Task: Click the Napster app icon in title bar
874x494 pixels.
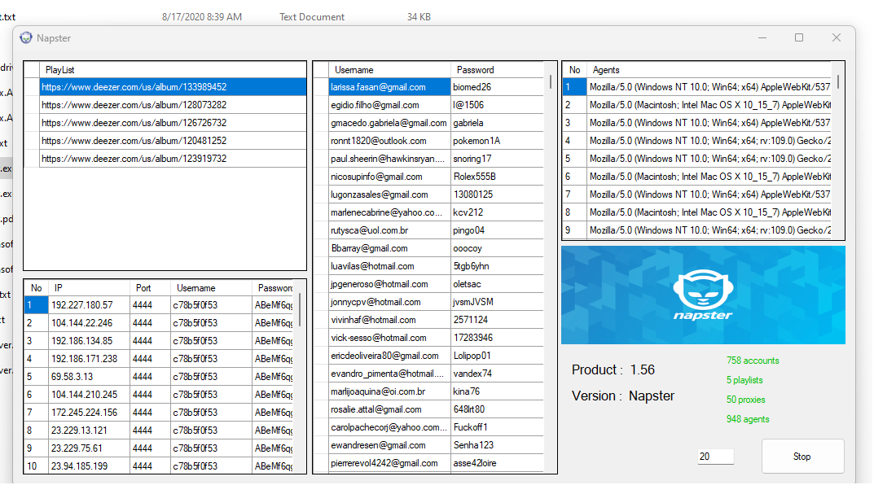Action: pyautogui.click(x=26, y=37)
